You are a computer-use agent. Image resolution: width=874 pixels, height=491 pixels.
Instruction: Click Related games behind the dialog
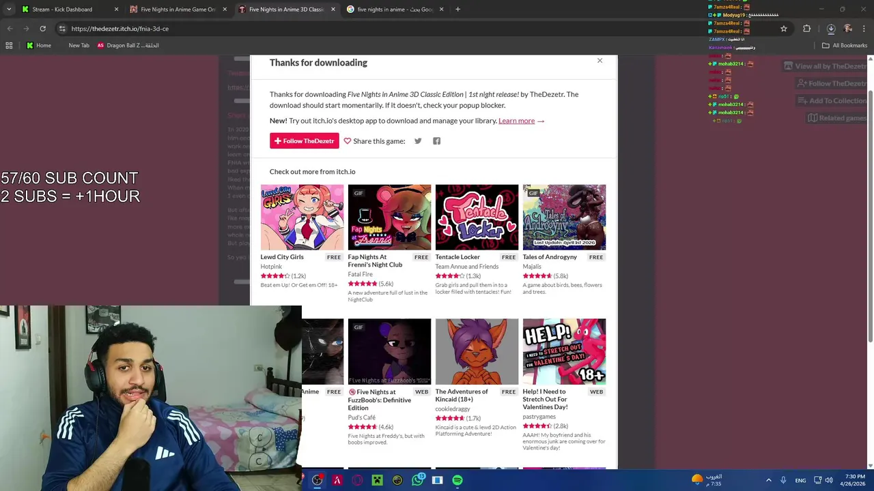tap(837, 118)
